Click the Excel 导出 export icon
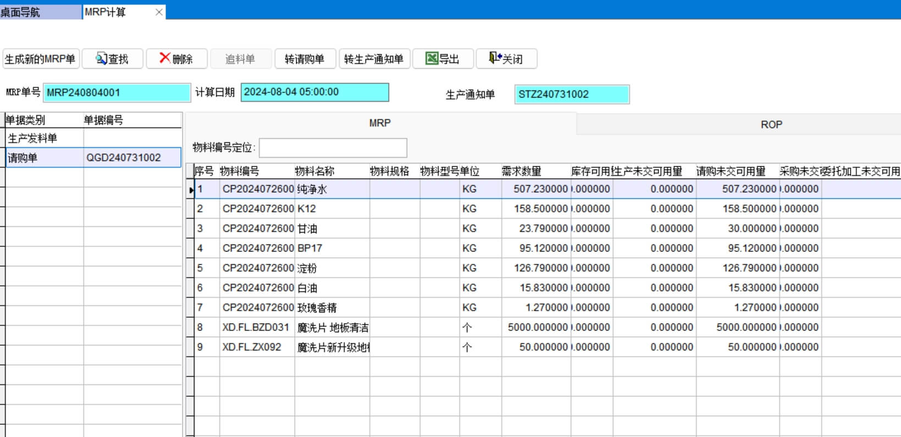 [x=432, y=59]
